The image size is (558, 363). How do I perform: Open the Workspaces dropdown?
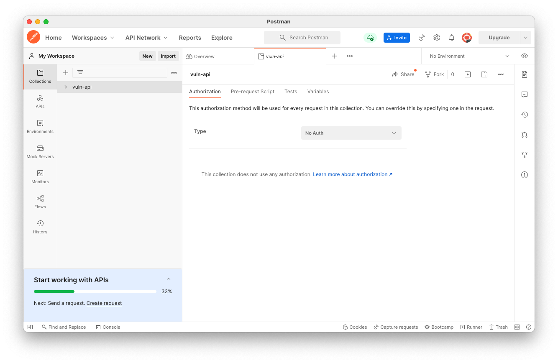[93, 38]
